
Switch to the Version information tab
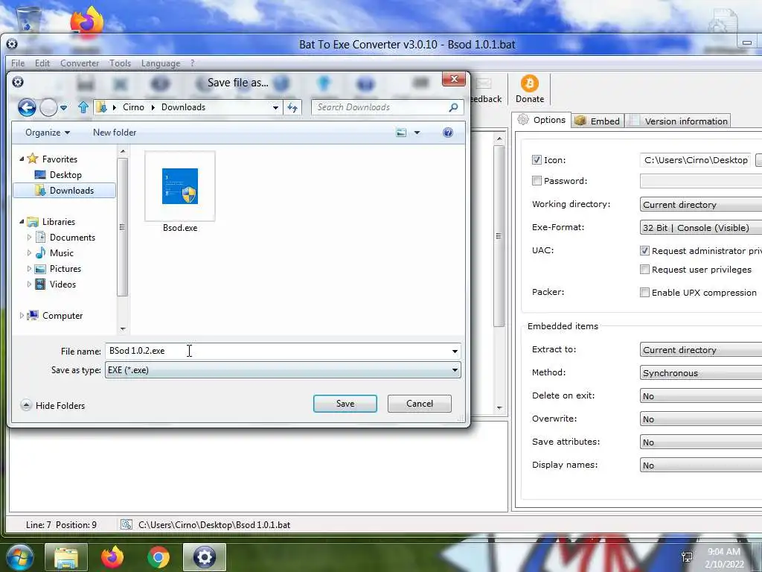coord(679,121)
